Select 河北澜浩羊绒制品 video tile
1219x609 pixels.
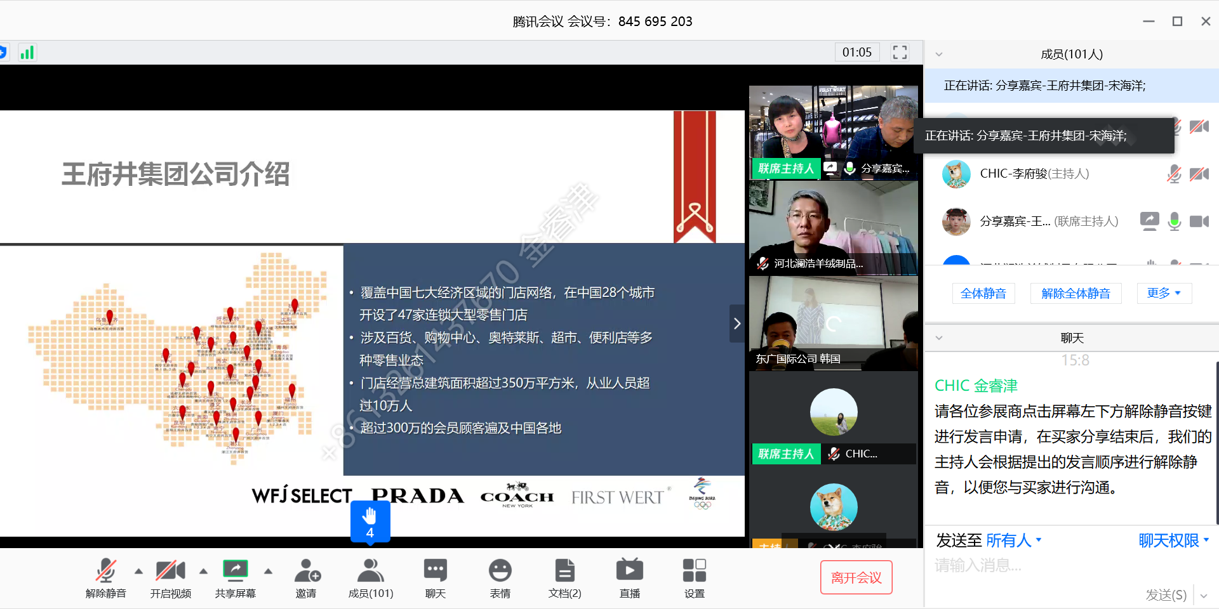coord(833,227)
